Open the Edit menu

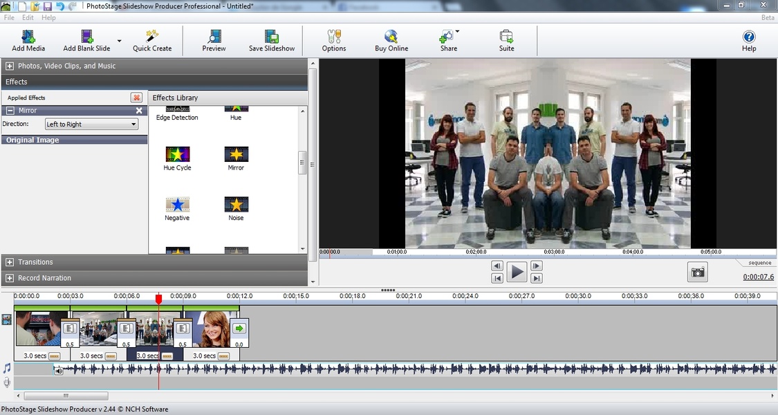[x=28, y=17]
